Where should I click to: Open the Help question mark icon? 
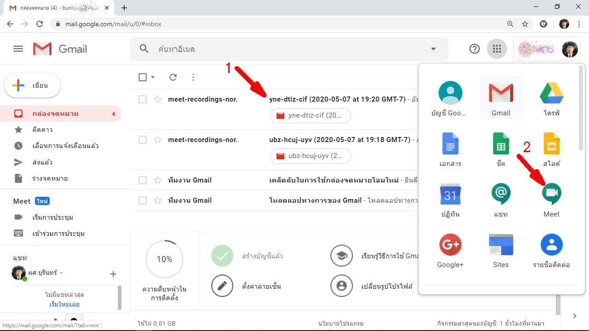(474, 49)
